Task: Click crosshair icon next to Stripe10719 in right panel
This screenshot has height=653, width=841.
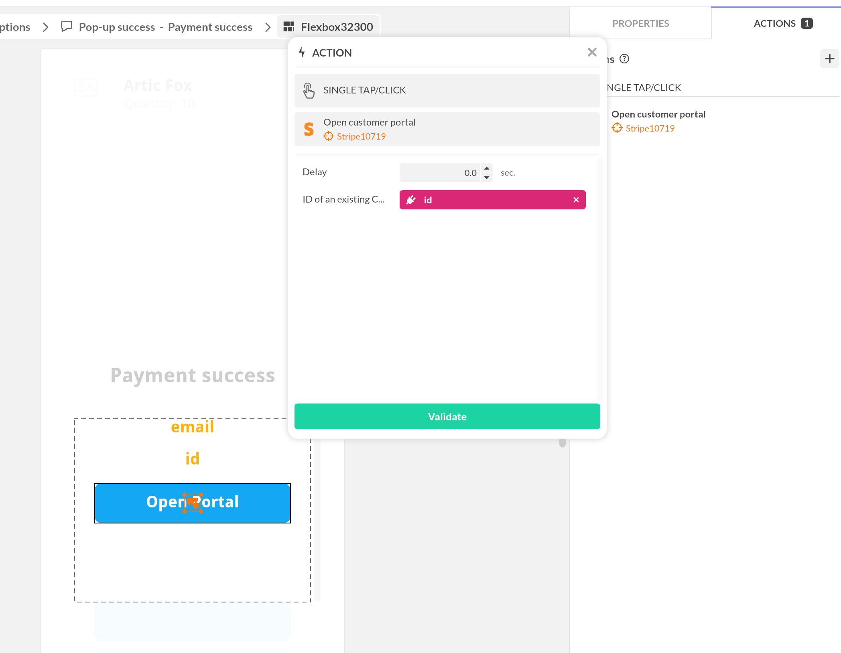Action: [x=617, y=128]
